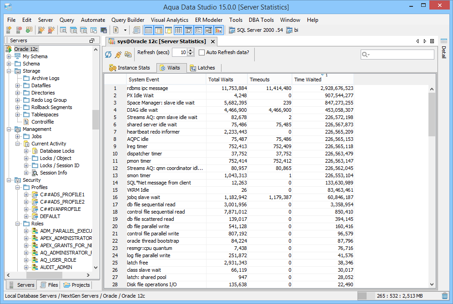Click the next tab right arrow
453x304 pixels.
[425, 41]
